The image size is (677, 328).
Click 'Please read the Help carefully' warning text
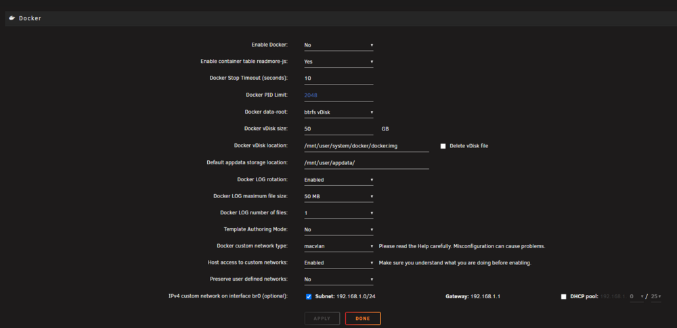(x=462, y=246)
